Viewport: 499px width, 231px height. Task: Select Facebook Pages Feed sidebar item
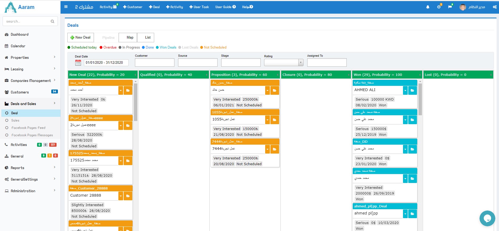click(28, 128)
